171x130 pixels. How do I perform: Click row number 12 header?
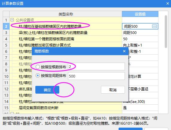[6, 89]
